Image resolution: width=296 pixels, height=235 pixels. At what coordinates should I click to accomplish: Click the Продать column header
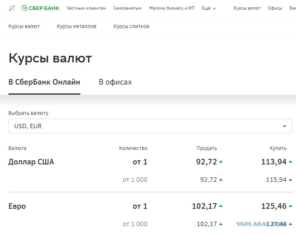[207, 148]
